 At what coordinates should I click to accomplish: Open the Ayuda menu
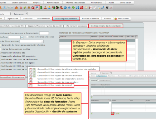pos(111,2)
